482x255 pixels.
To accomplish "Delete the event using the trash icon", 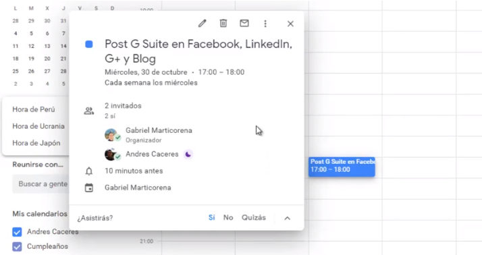I will click(x=223, y=24).
